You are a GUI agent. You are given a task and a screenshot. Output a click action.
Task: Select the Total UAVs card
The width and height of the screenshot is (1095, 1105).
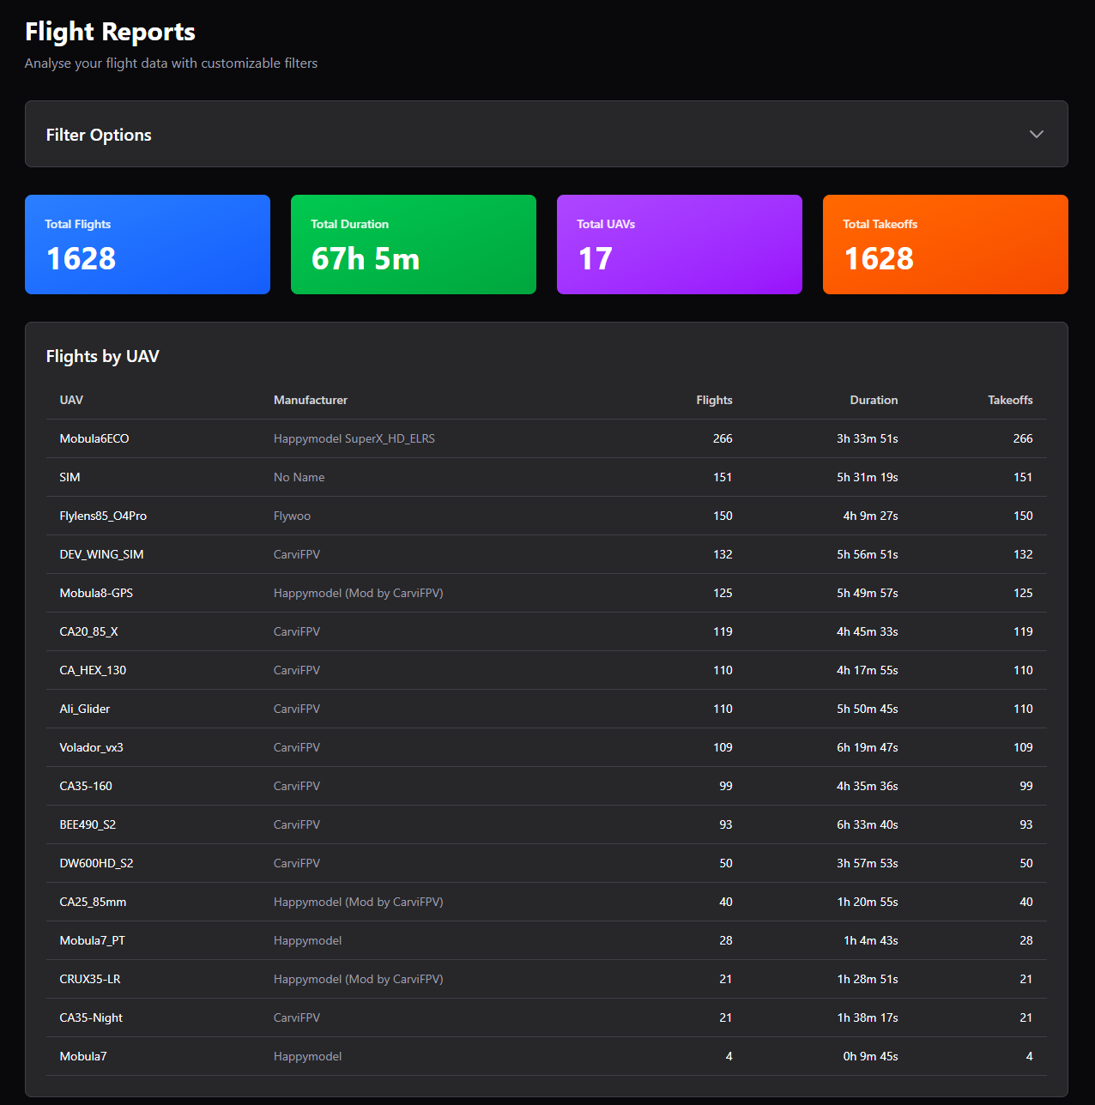[680, 245]
